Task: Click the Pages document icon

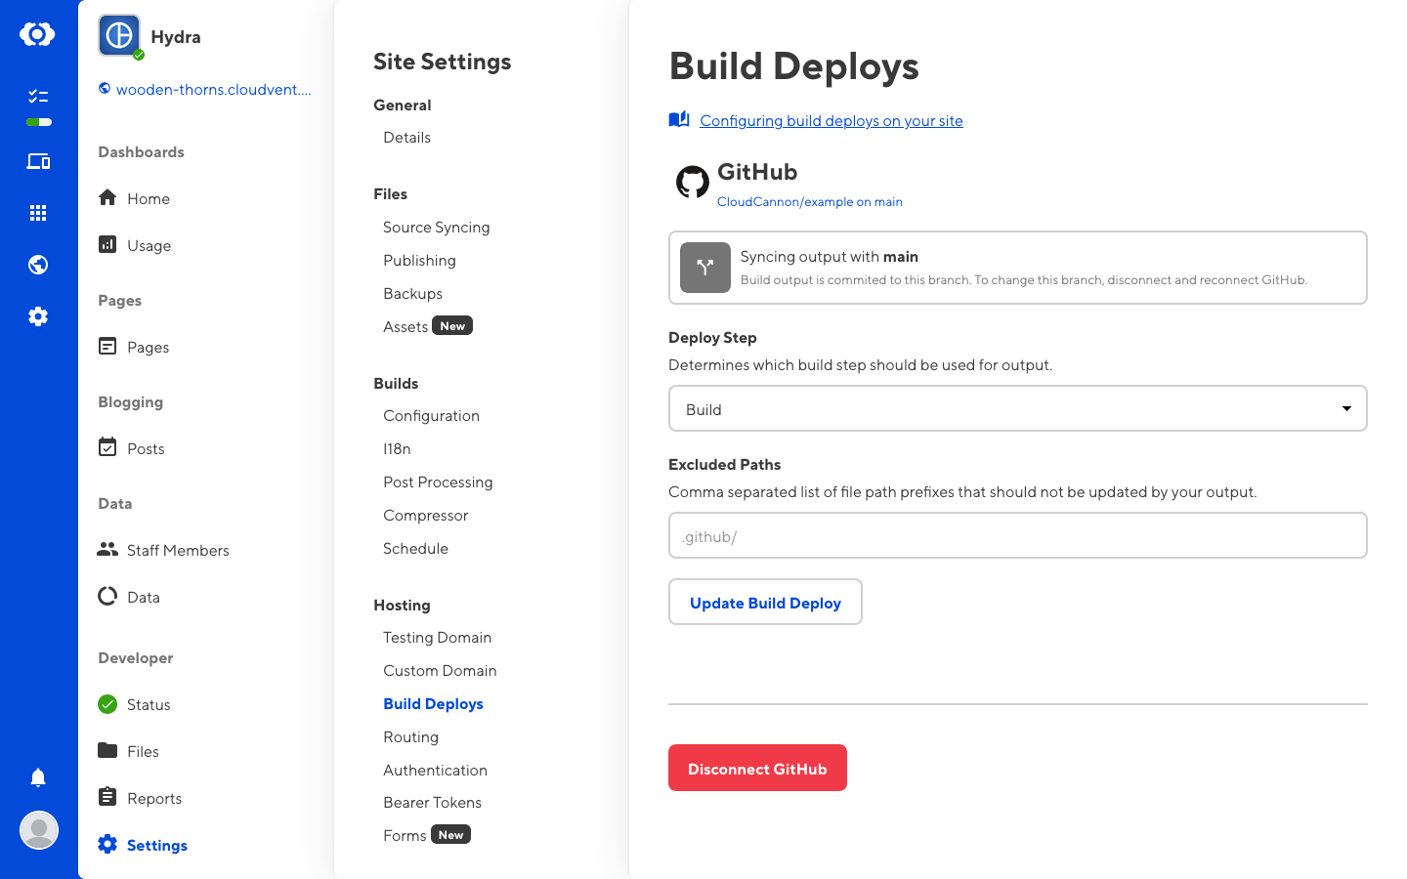Action: coord(107,346)
